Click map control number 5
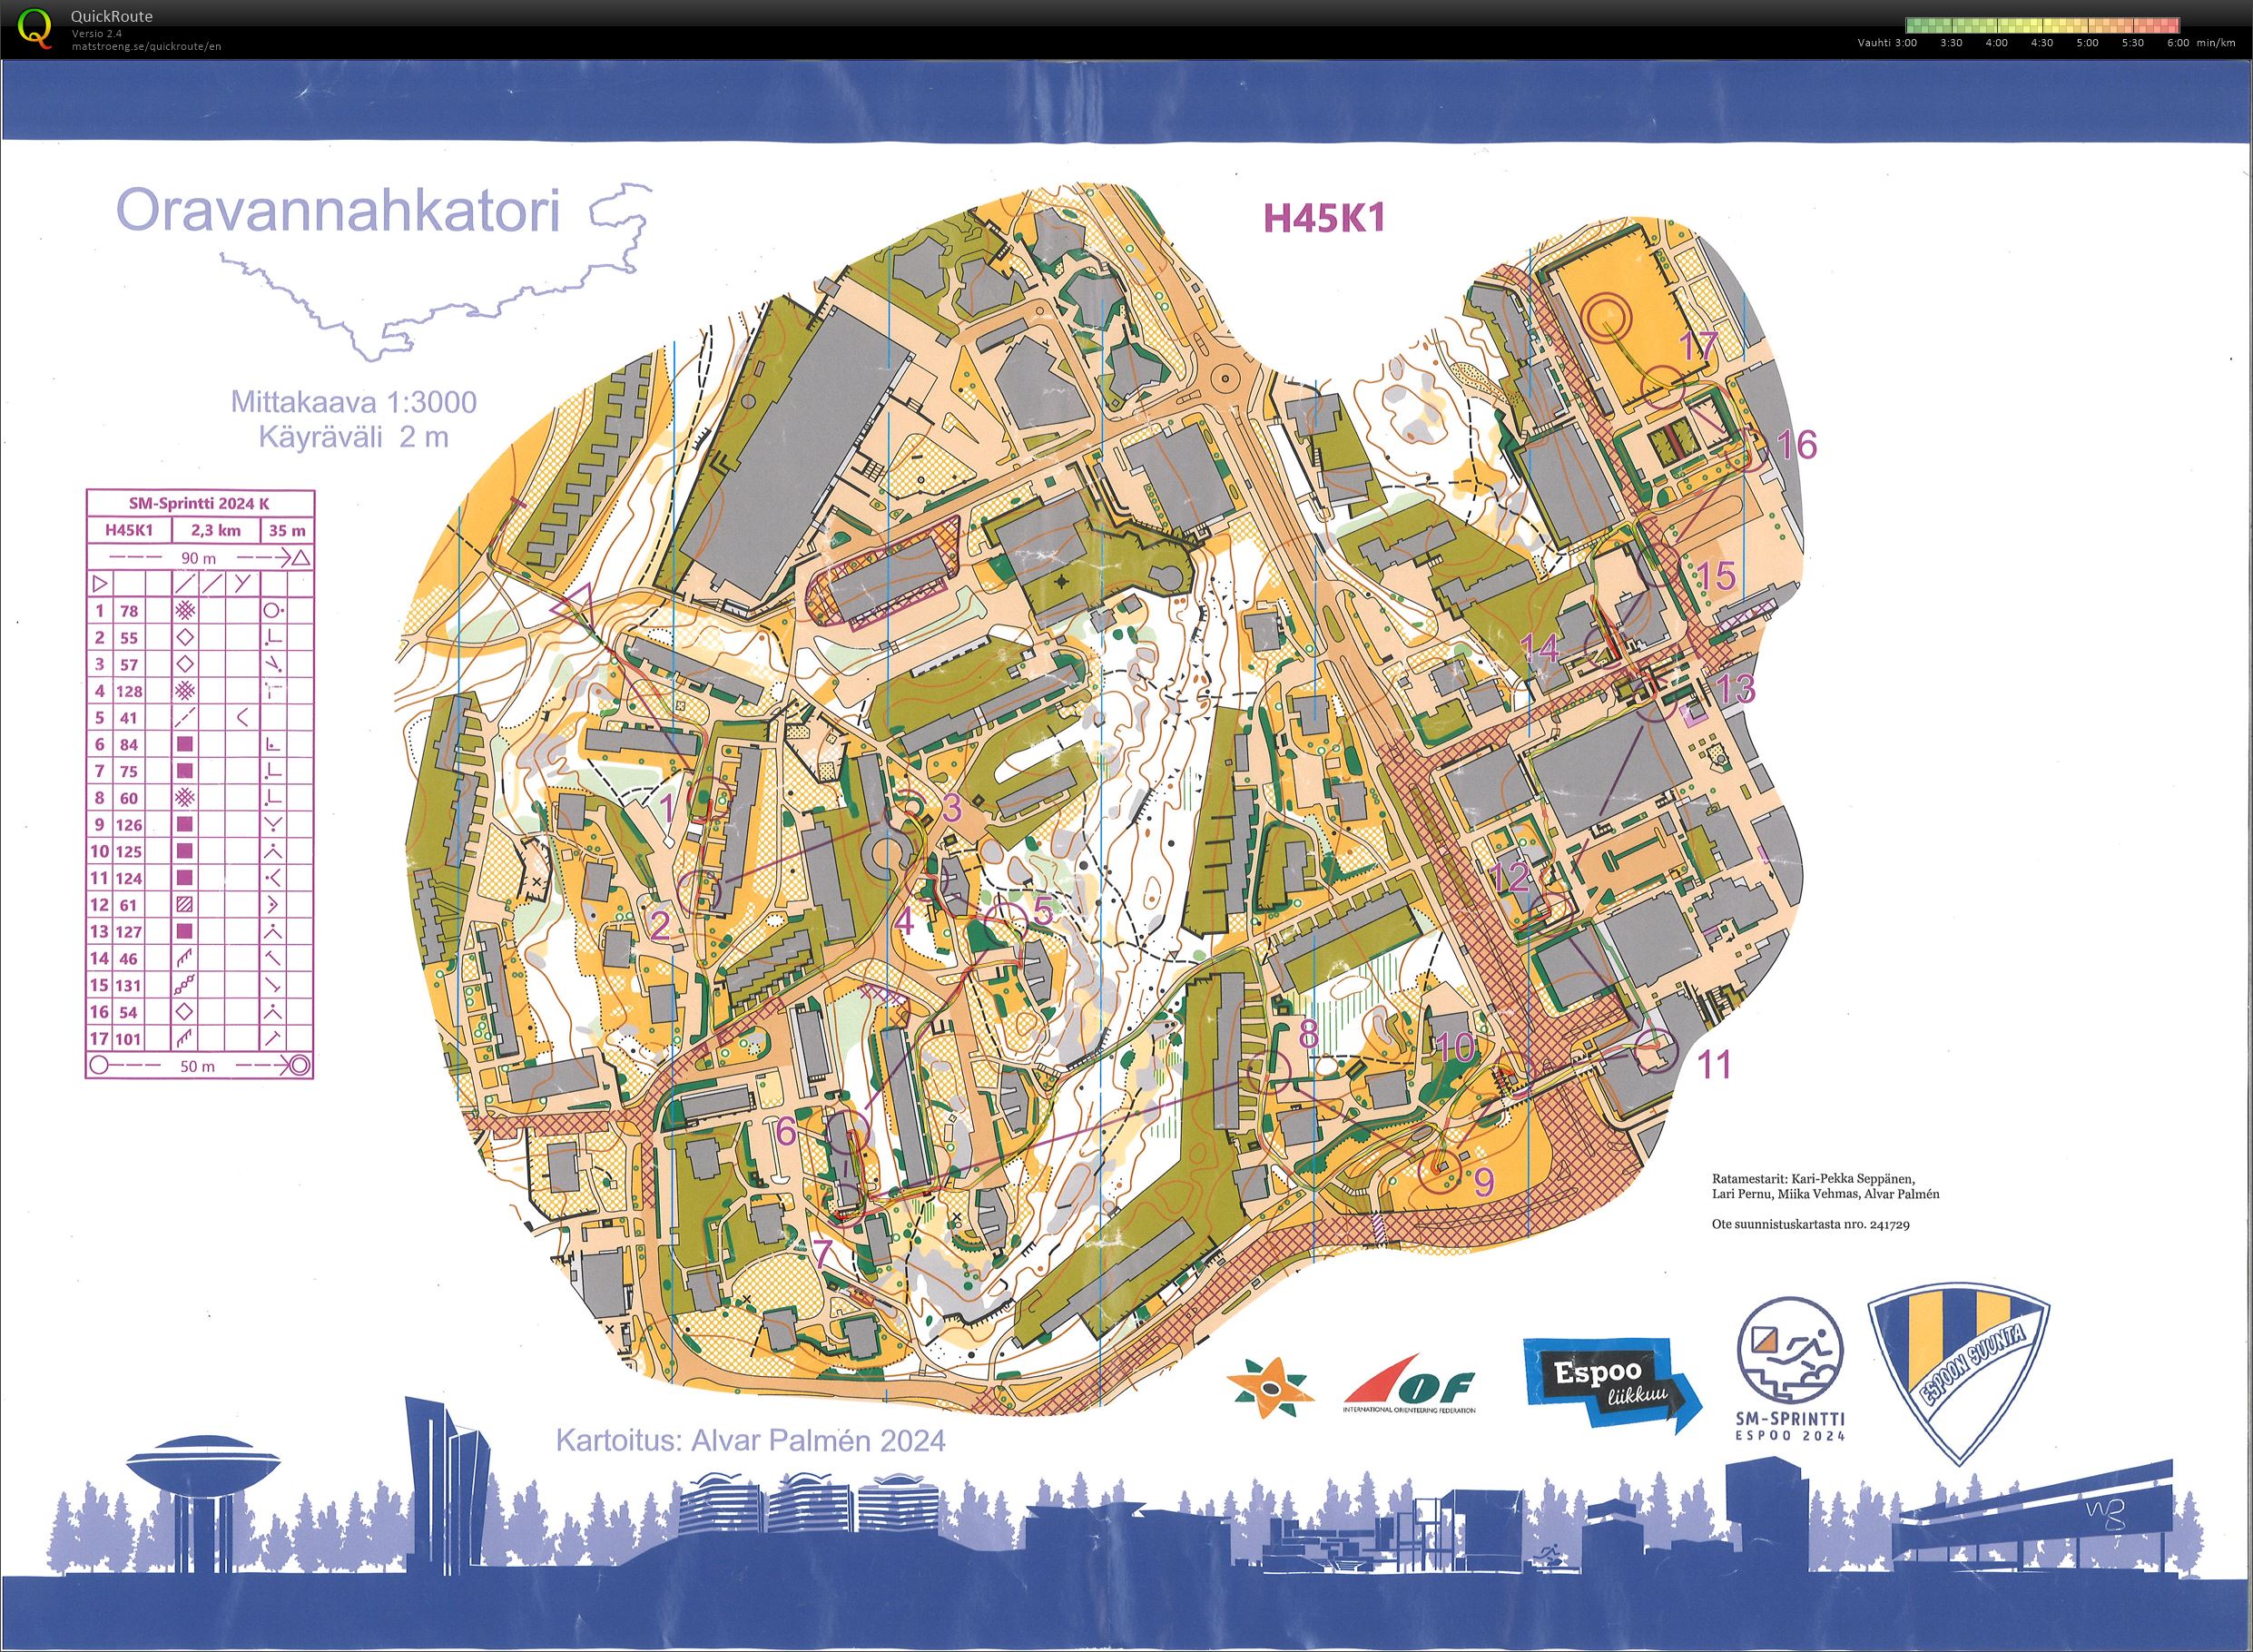 1043,910
